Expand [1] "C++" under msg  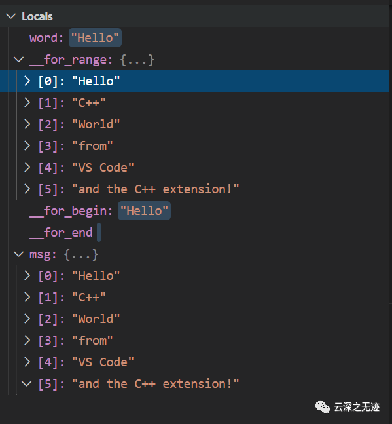click(x=27, y=297)
